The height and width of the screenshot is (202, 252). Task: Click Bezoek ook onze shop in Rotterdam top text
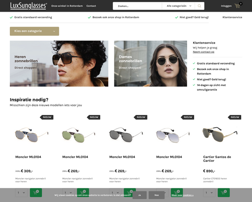pos(116,17)
